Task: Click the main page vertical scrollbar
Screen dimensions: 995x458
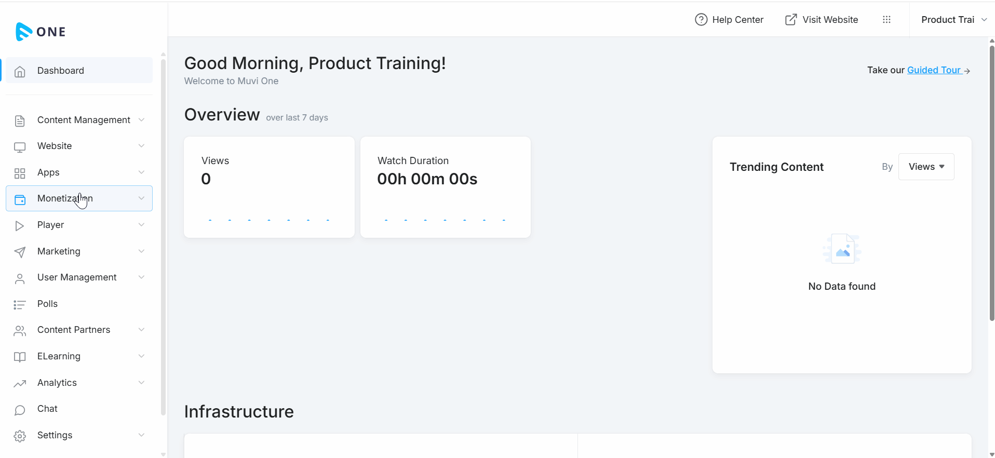Action: tap(991, 182)
